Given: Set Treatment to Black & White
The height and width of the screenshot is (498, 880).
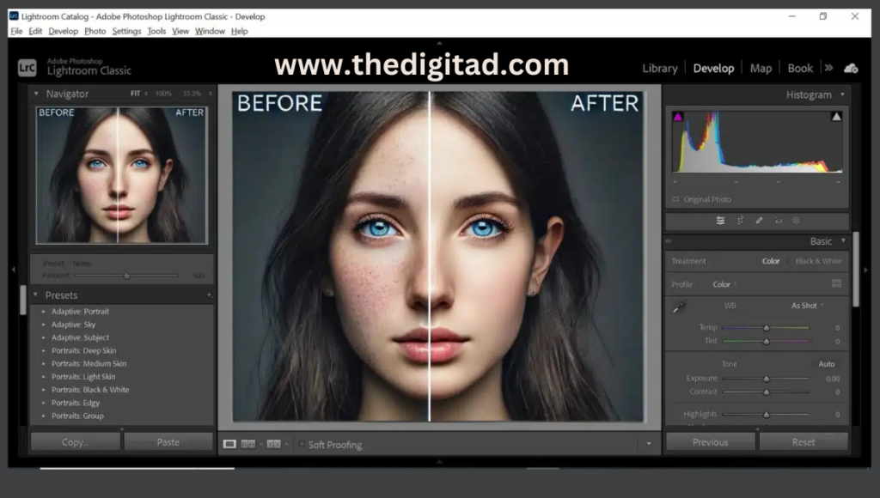Looking at the screenshot, I should coord(818,261).
